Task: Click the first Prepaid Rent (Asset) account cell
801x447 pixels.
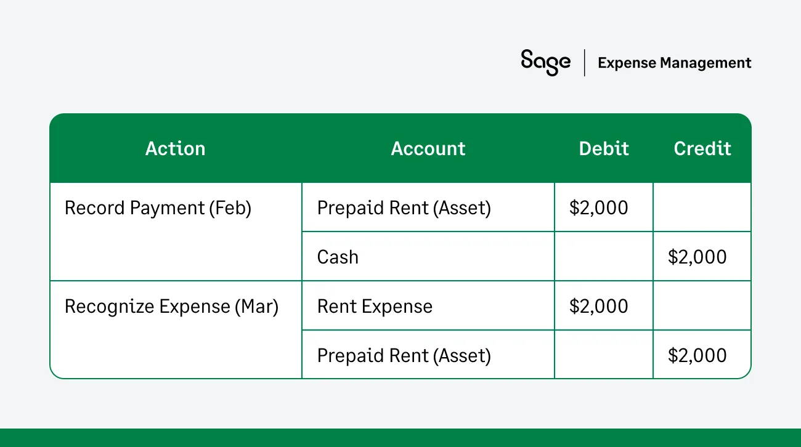Action: tap(404, 208)
